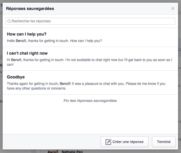
Task: Close the Réponses sauvegardées dialog with the X
Action: (173, 9)
